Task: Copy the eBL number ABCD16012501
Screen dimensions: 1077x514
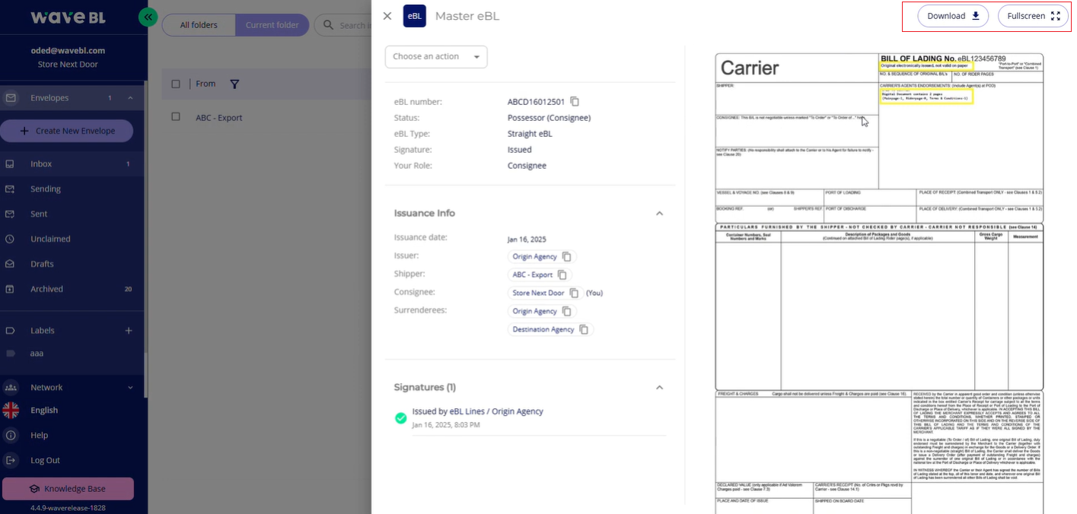Action: (575, 102)
